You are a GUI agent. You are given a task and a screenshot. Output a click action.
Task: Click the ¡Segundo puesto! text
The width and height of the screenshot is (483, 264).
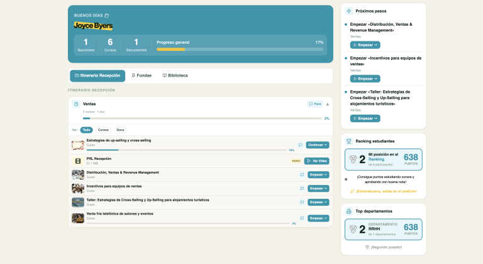click(x=384, y=247)
